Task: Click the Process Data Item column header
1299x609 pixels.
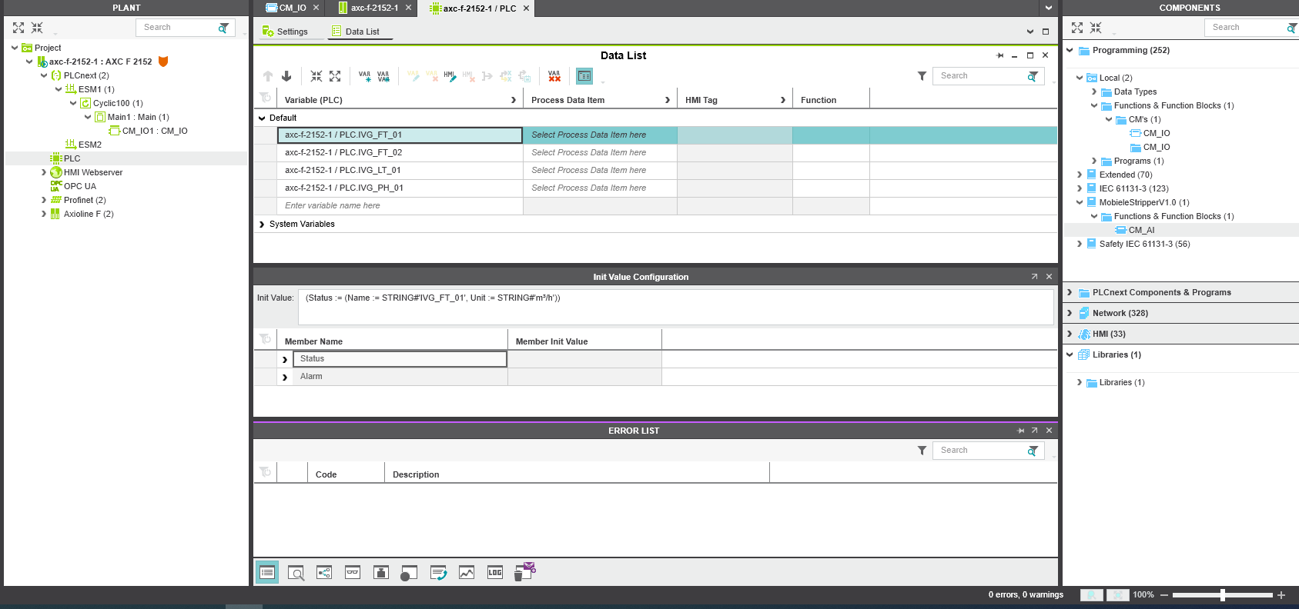Action: click(600, 100)
